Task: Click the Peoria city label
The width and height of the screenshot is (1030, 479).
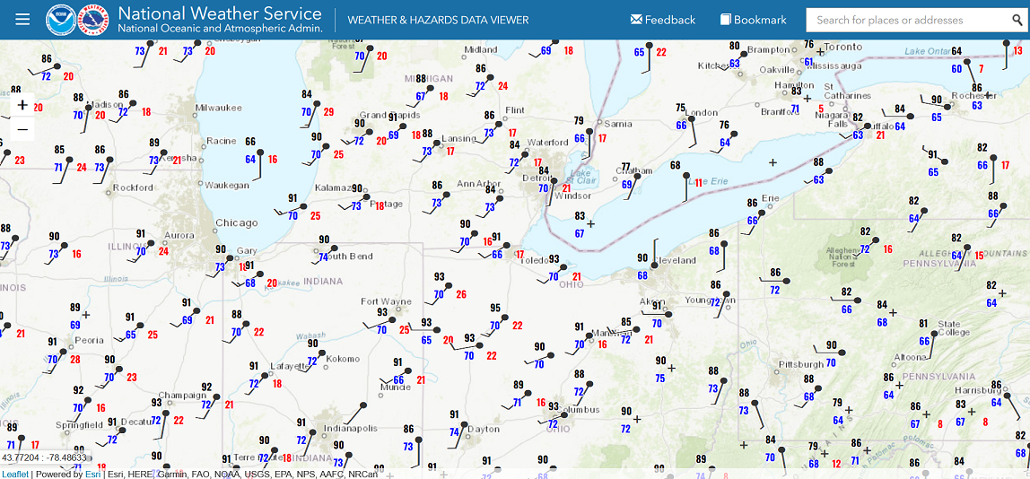Action: coord(90,340)
